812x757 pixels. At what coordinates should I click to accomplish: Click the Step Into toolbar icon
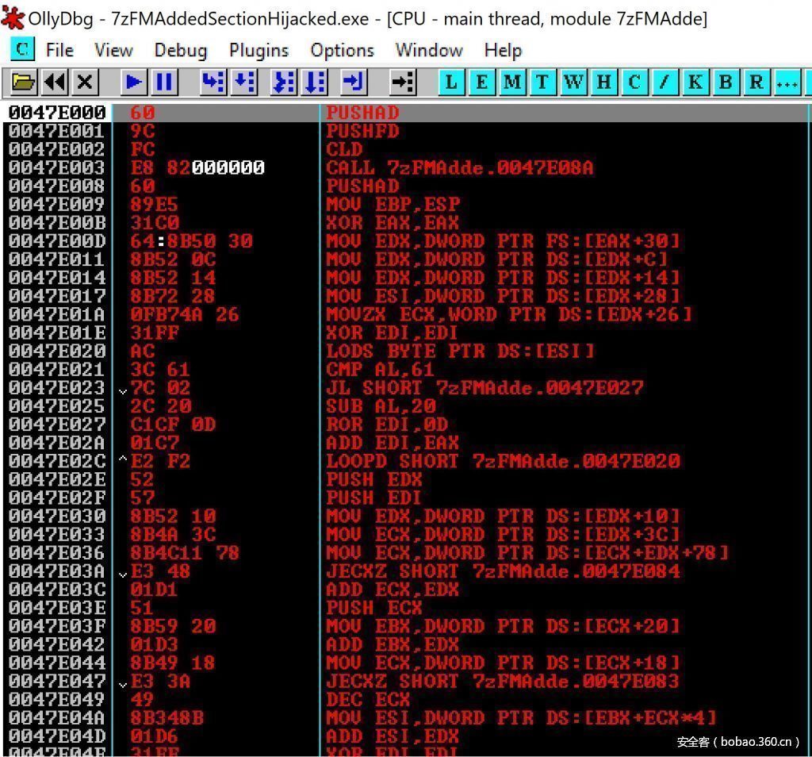pyautogui.click(x=213, y=82)
